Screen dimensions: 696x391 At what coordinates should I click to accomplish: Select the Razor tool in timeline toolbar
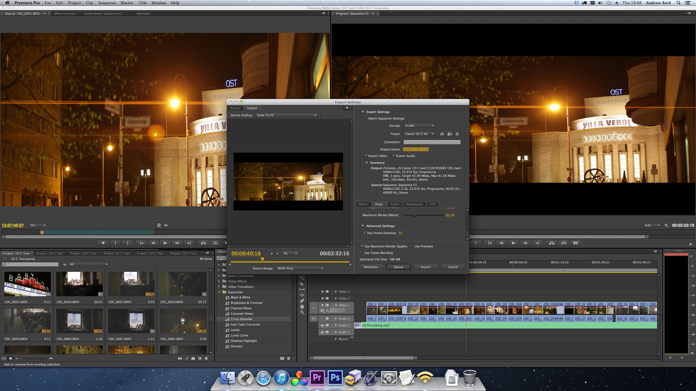pos(302,284)
